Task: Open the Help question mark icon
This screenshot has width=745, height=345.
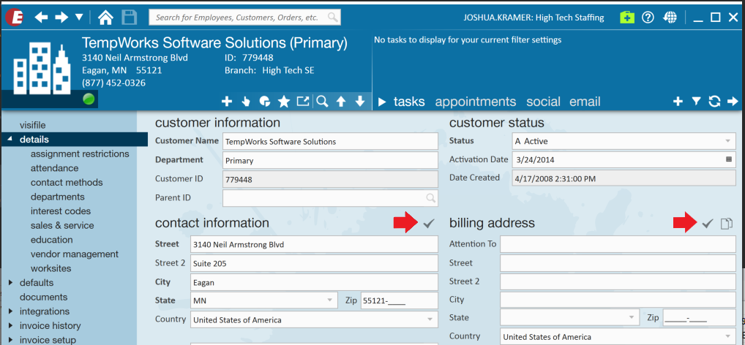Action: tap(648, 18)
